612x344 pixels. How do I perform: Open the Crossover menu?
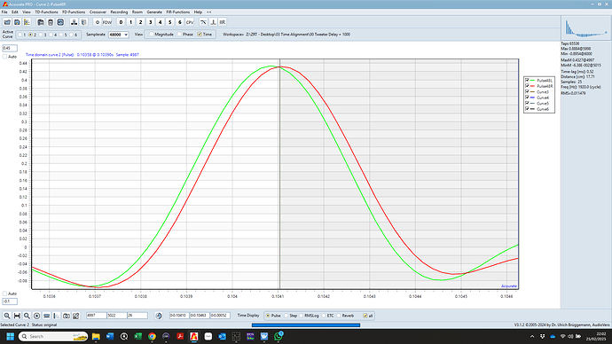coord(98,12)
